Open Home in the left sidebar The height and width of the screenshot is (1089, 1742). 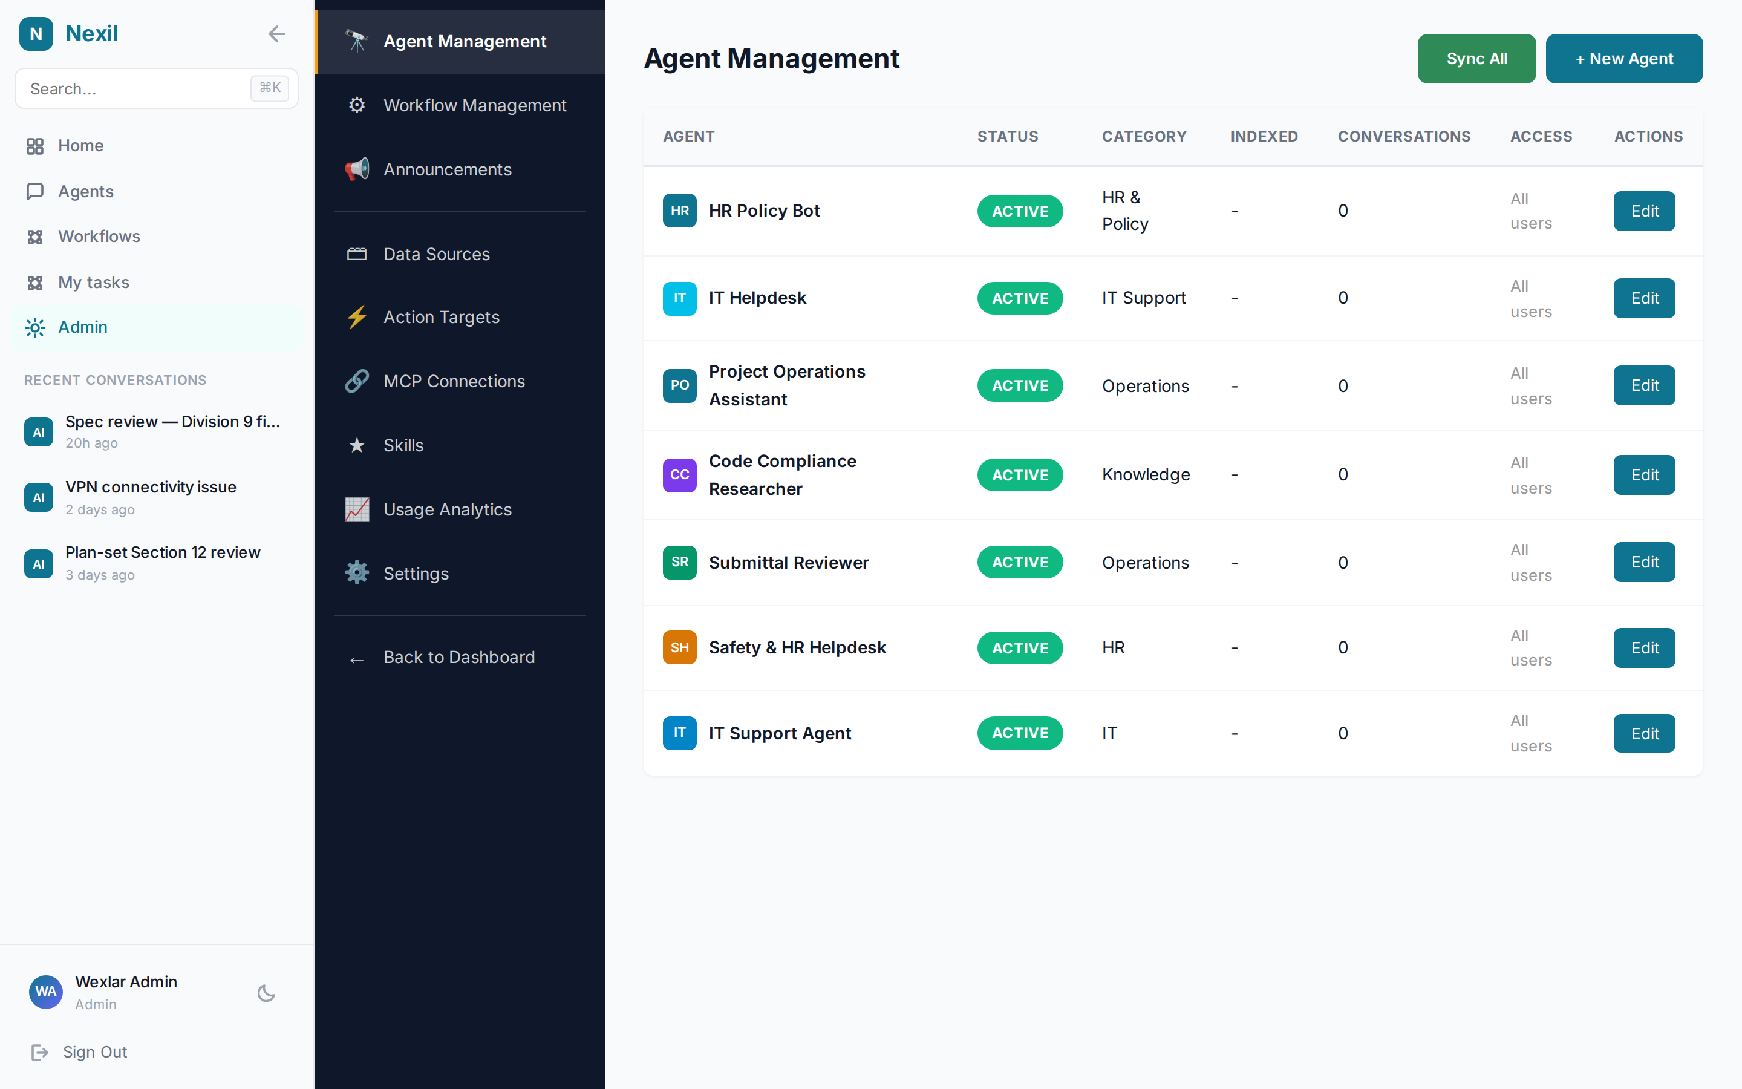(155, 146)
